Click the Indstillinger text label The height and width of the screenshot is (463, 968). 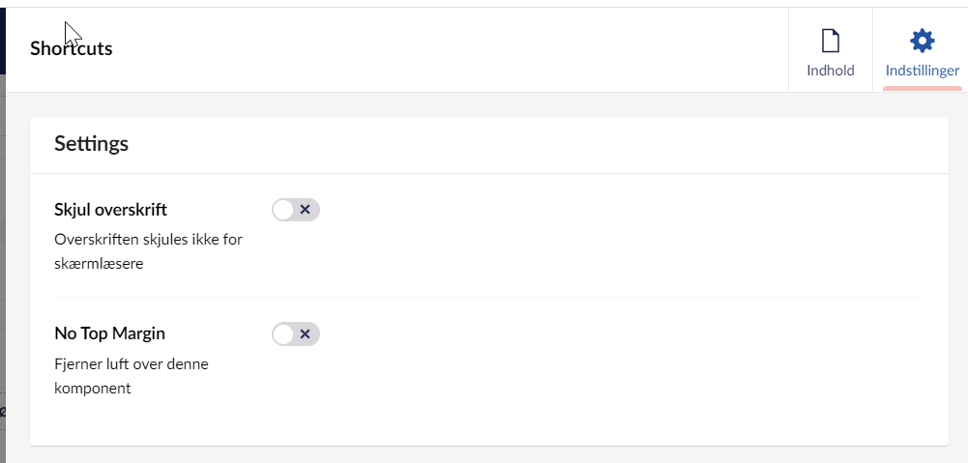point(923,71)
